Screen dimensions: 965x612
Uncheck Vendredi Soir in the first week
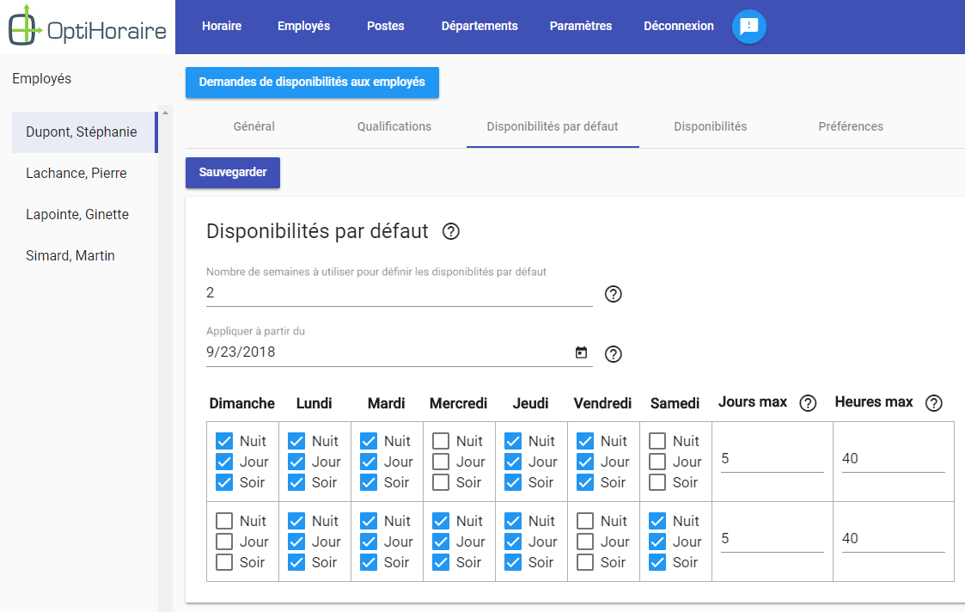(584, 482)
